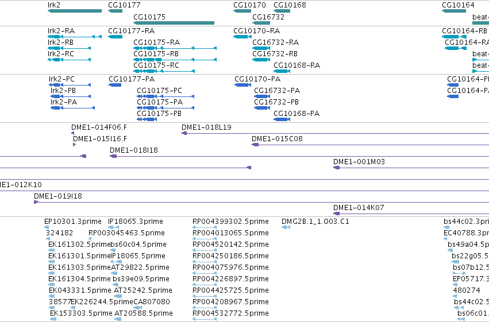Viewport: 489px width, 322px height.
Task: Click feature labeled 480274
Action: 455,296
